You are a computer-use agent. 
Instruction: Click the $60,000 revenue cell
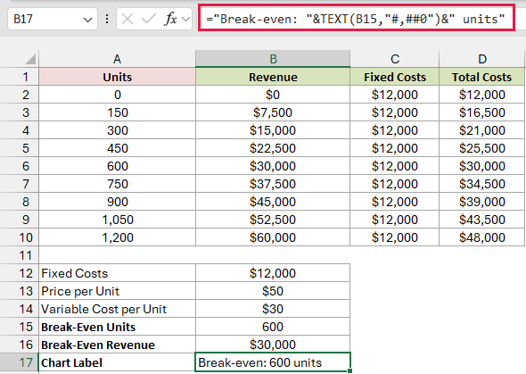coord(273,237)
